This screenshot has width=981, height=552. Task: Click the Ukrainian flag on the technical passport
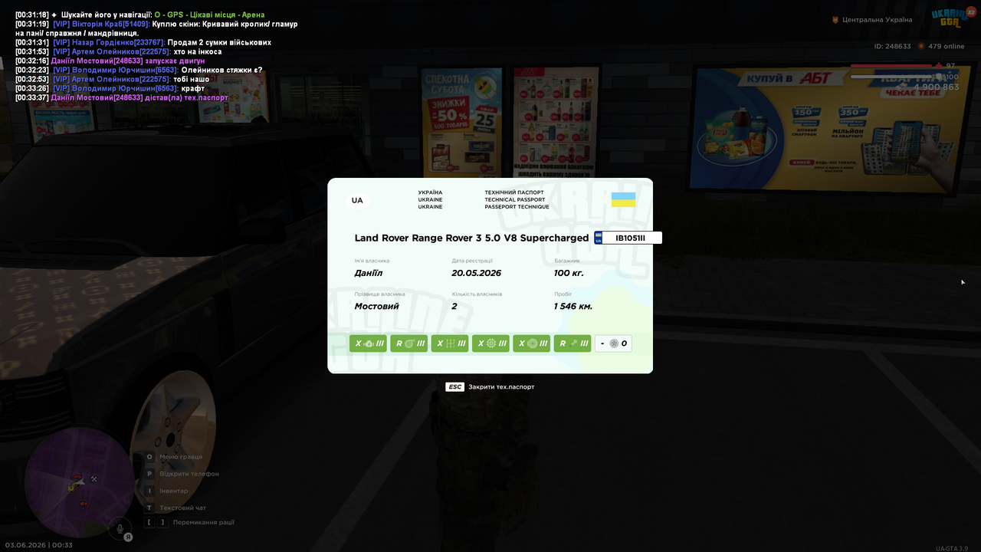point(623,199)
